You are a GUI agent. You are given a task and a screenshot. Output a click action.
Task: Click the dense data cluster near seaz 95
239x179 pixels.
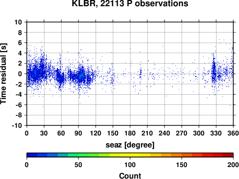pos(81,76)
